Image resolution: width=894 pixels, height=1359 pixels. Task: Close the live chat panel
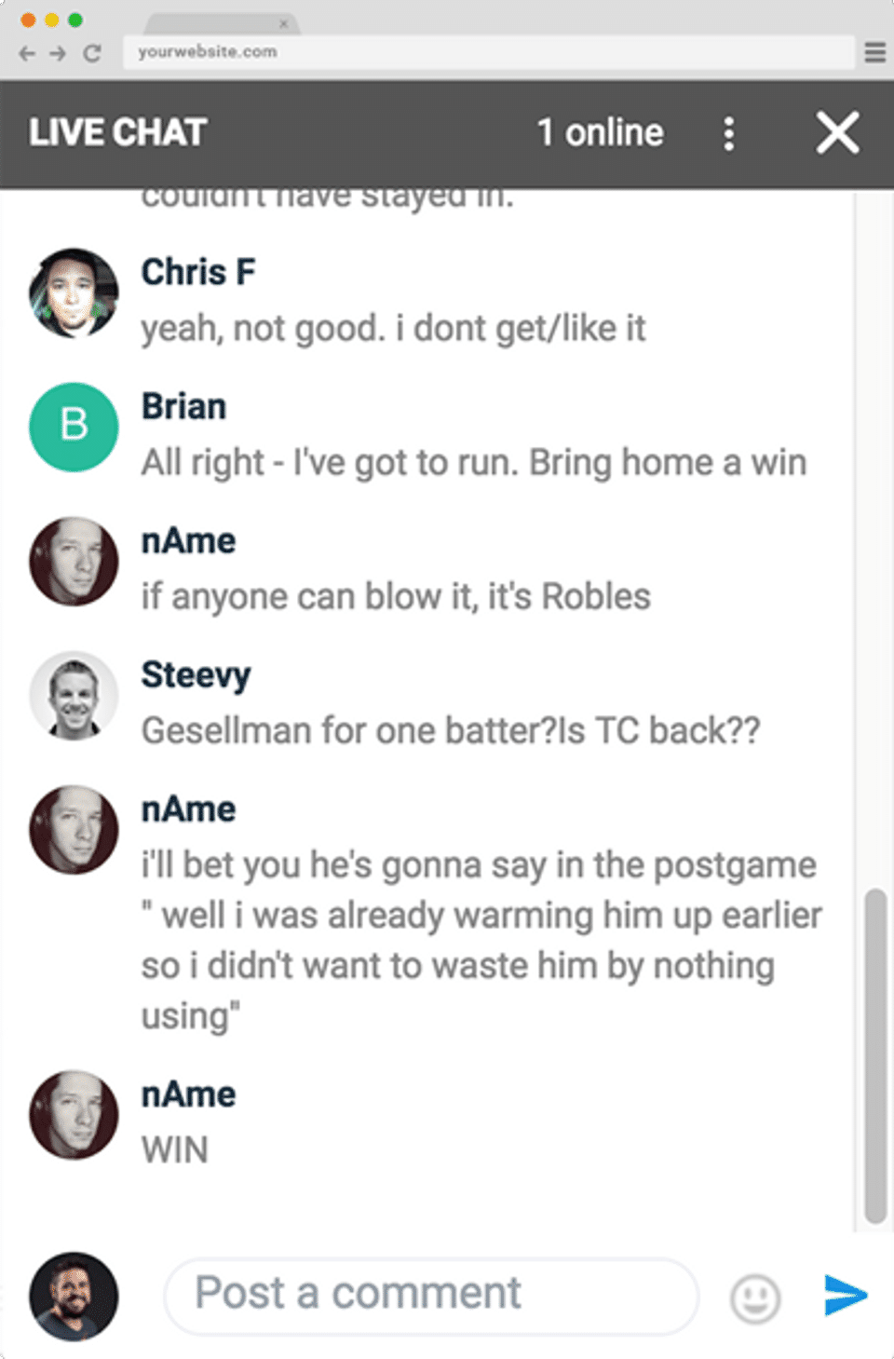tap(837, 133)
